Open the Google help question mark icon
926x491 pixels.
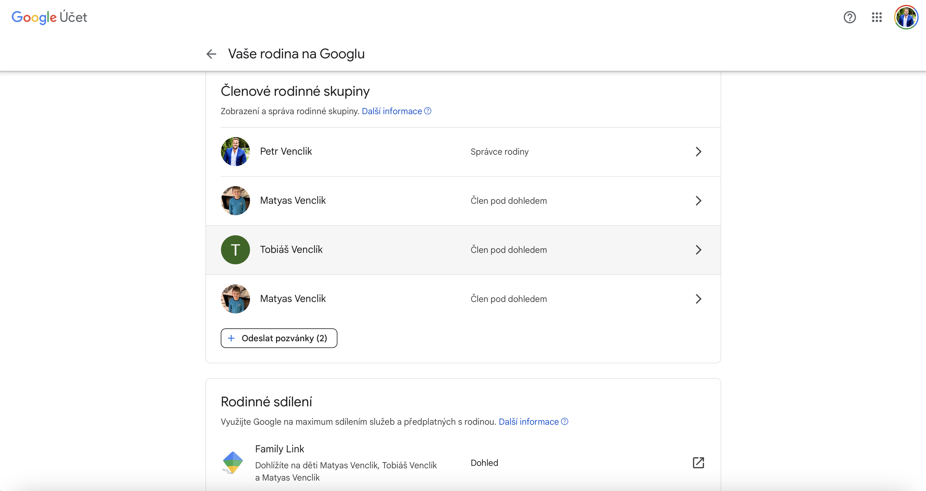click(x=850, y=17)
